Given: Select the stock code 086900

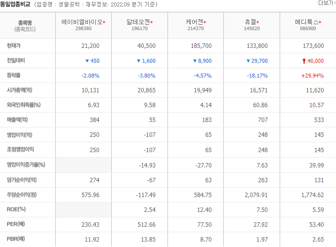Looking at the screenshot, I should 308,29.
